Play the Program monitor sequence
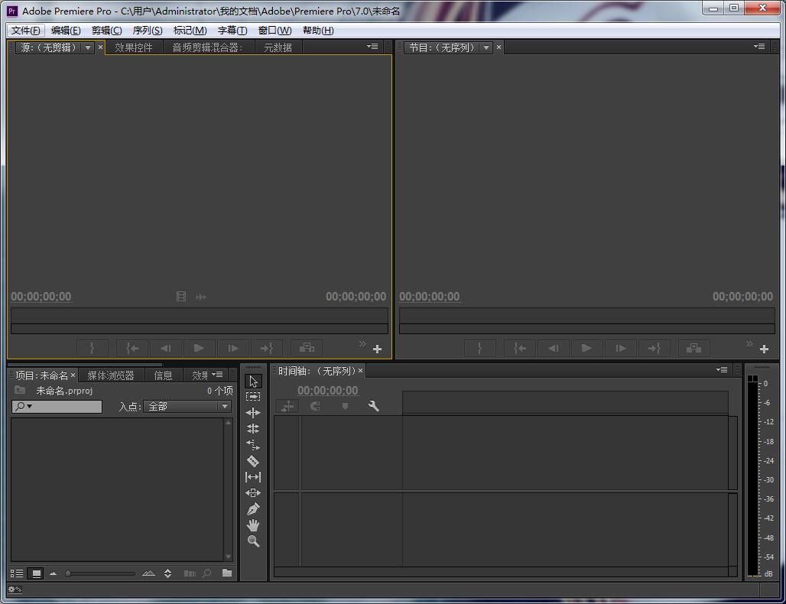 point(586,348)
